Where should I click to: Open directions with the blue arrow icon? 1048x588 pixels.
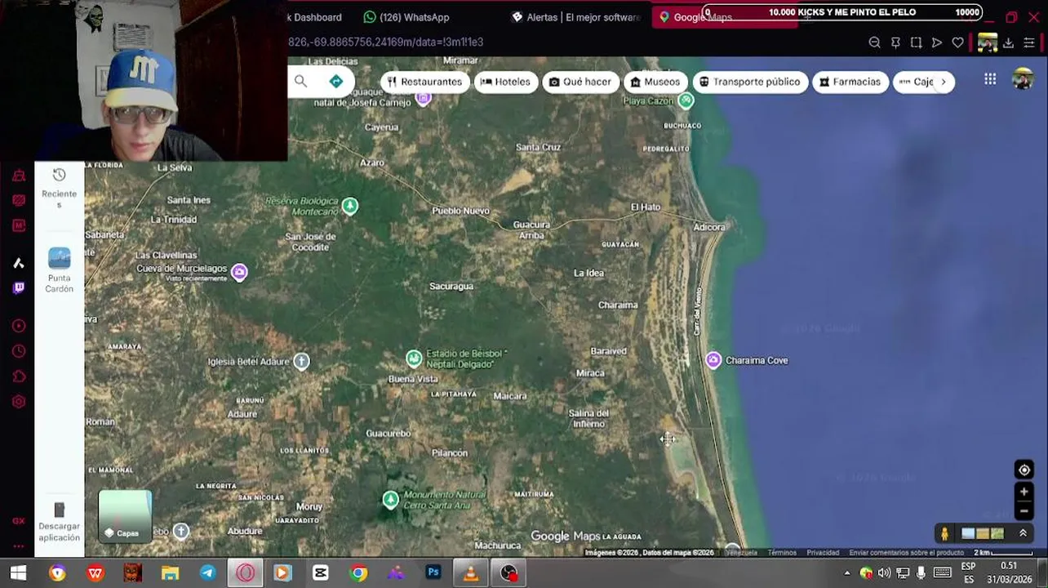pos(335,81)
